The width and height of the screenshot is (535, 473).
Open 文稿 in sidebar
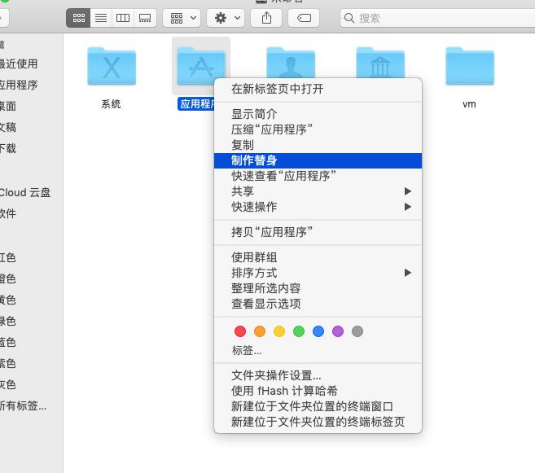[x=32, y=127]
